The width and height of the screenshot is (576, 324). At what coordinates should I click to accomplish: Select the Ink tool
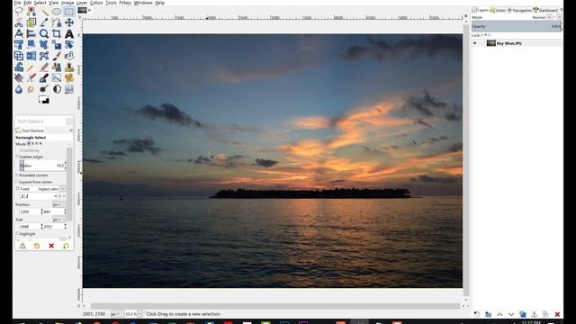point(44,78)
